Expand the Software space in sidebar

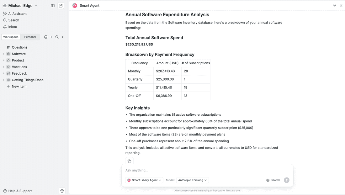[x=4, y=54]
